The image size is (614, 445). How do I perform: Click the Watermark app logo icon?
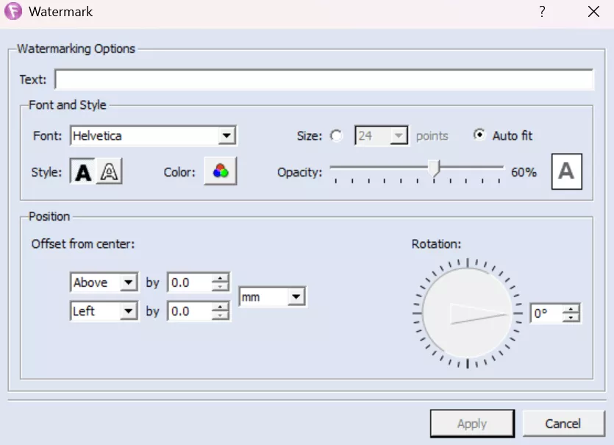(x=13, y=12)
